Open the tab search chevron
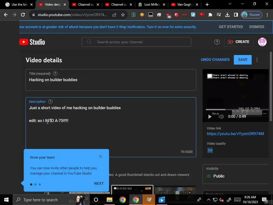Viewport: 273px width, 205px height. [230, 4]
